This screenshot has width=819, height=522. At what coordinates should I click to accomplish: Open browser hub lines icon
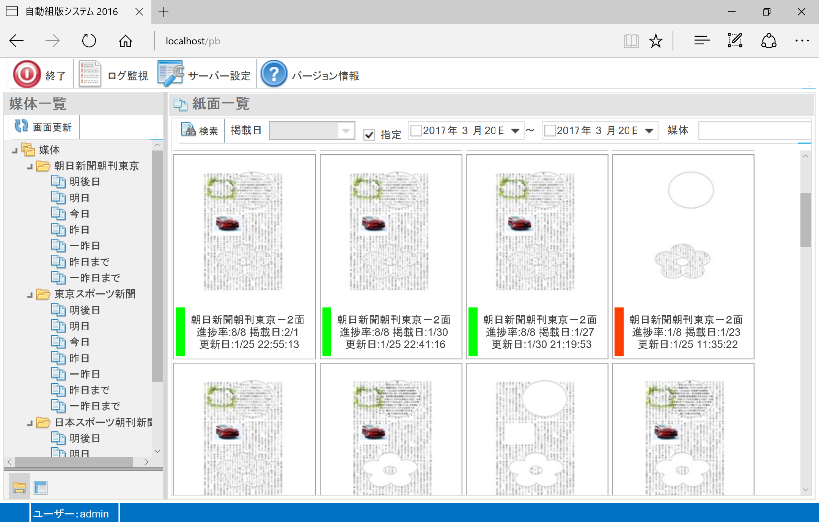pos(702,41)
